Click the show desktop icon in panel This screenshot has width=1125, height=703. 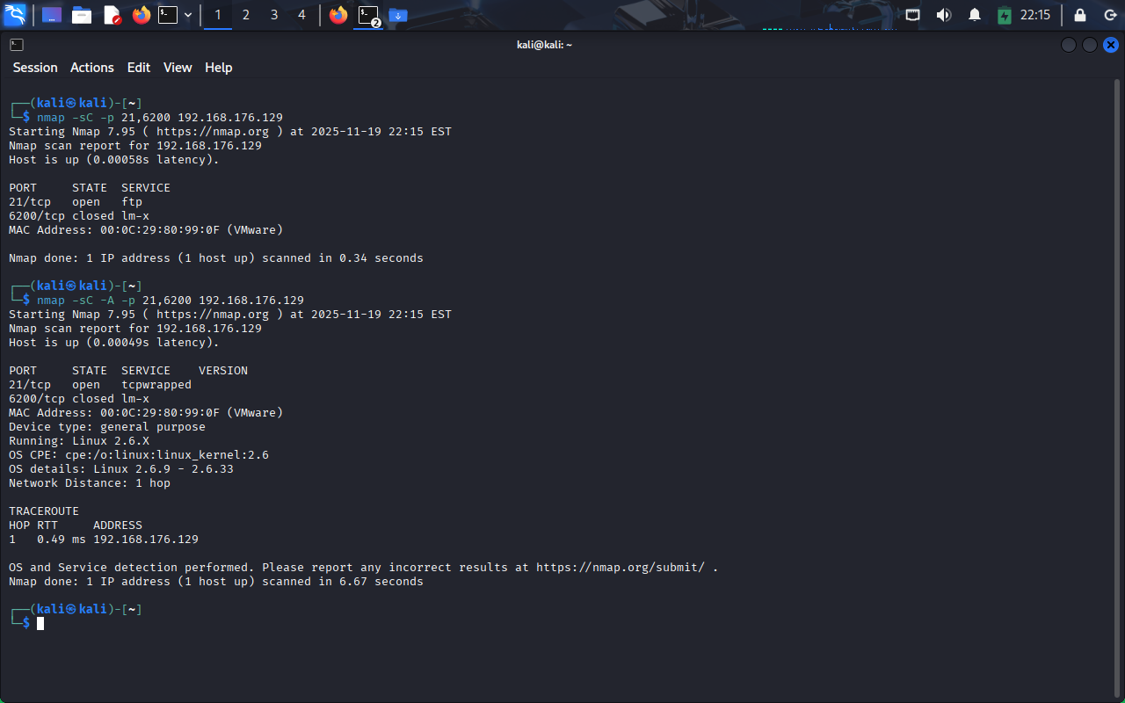[x=52, y=15]
